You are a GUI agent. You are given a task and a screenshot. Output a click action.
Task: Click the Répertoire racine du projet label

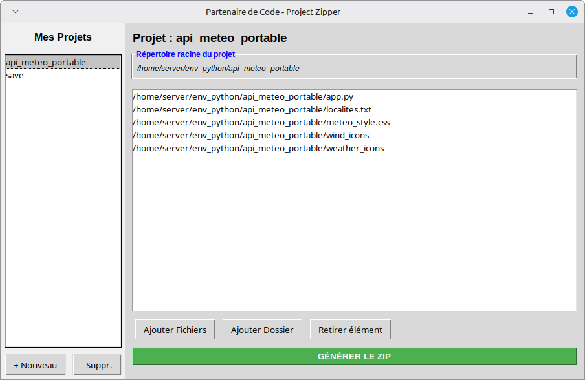(x=185, y=54)
